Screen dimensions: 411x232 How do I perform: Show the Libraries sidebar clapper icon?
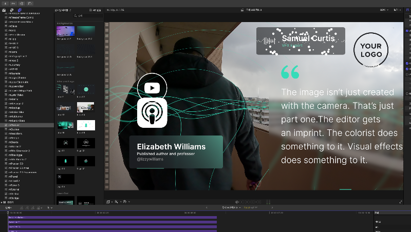point(4,10)
